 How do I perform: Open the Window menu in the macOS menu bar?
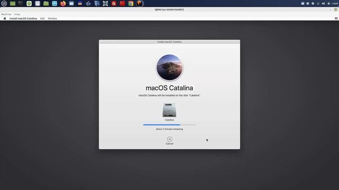[x=52, y=18]
